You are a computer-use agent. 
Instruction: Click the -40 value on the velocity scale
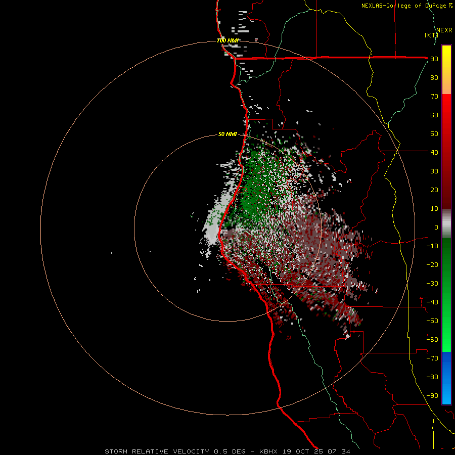[x=432, y=302]
